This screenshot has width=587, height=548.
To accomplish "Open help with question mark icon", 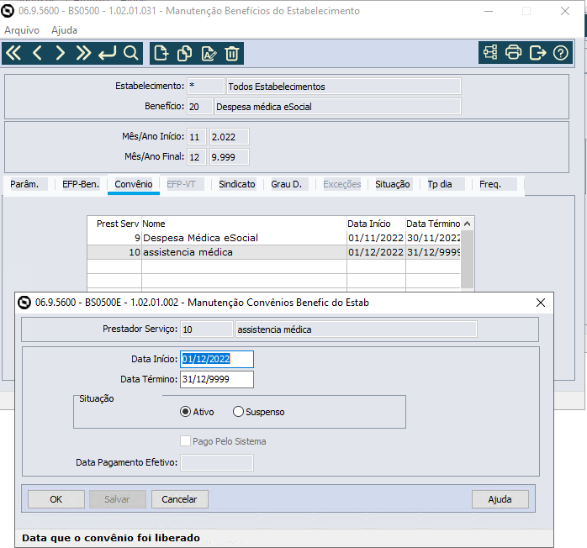I will [x=561, y=53].
